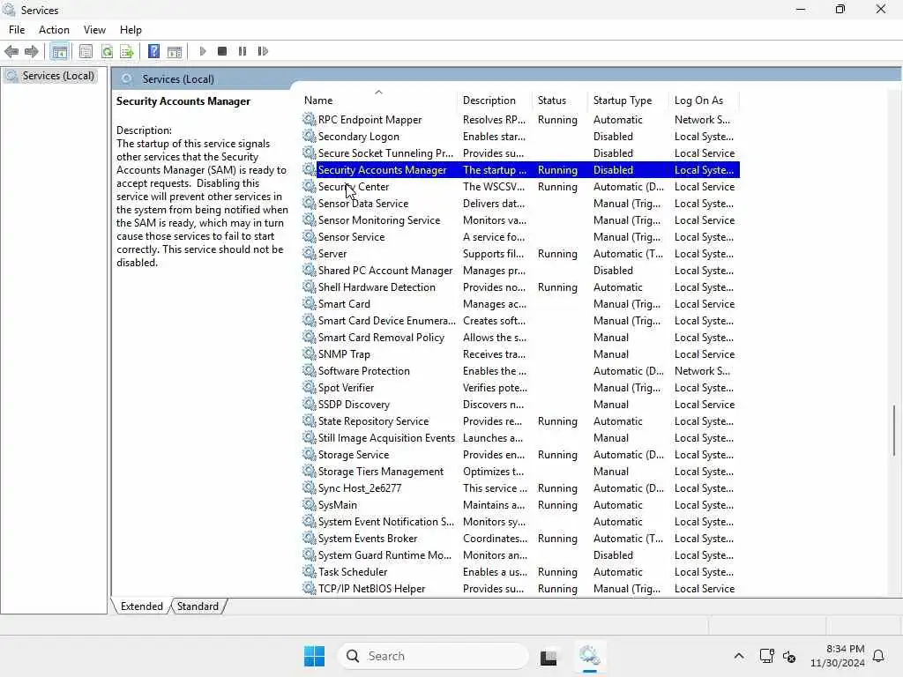903x677 pixels.
Task: Toggle Show/Hide Console Tree toolbar icon
Action: 59,51
